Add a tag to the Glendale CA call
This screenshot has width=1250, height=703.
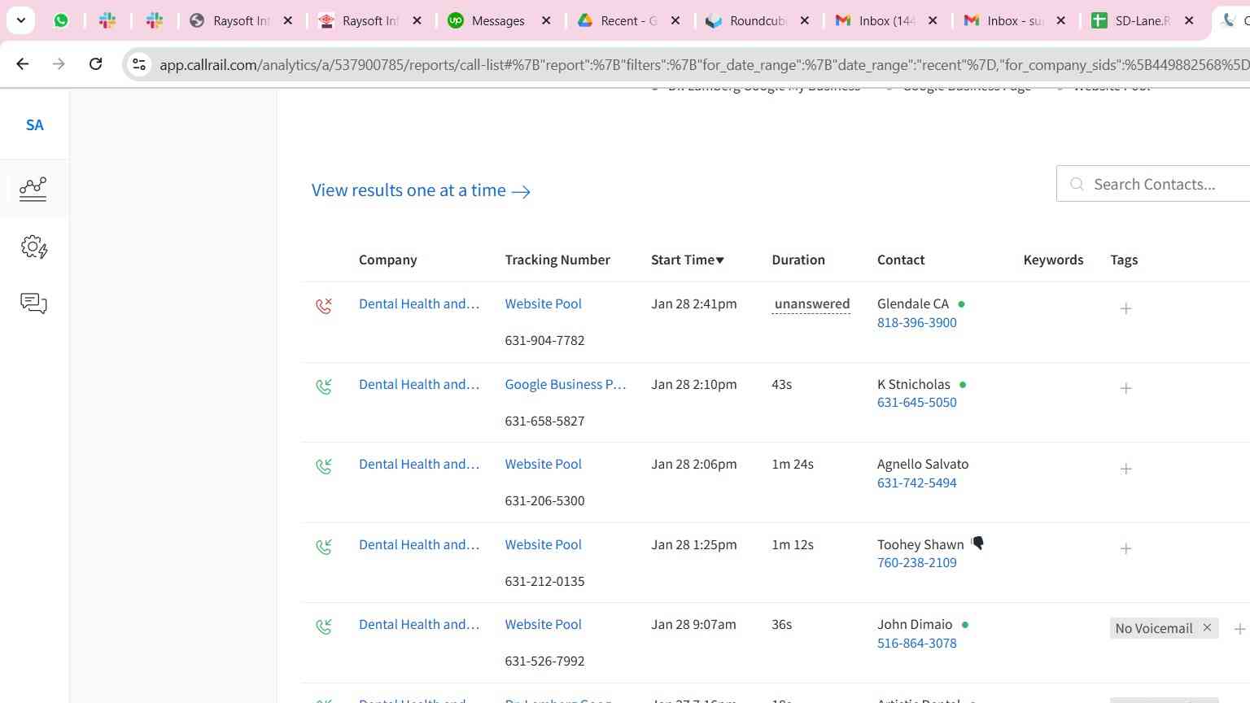[x=1125, y=308]
